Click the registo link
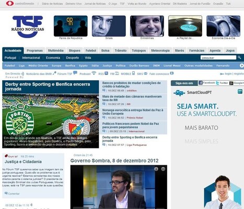This screenshot has height=209, width=244. (239, 73)
